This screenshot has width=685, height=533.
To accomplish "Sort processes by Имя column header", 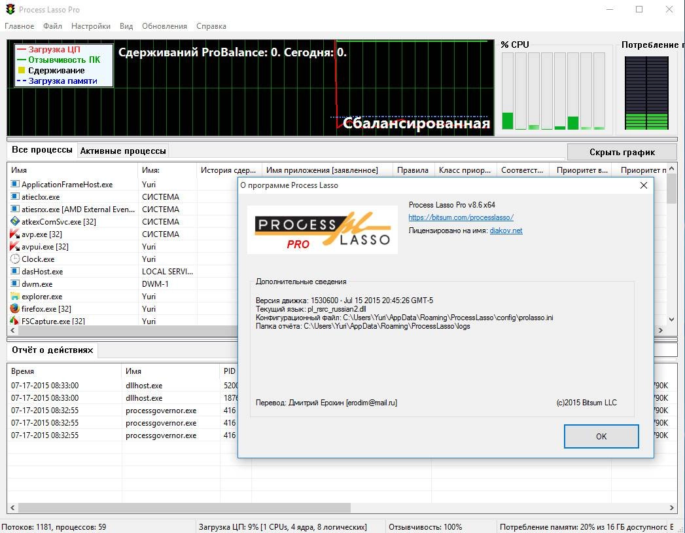I will click(x=73, y=170).
